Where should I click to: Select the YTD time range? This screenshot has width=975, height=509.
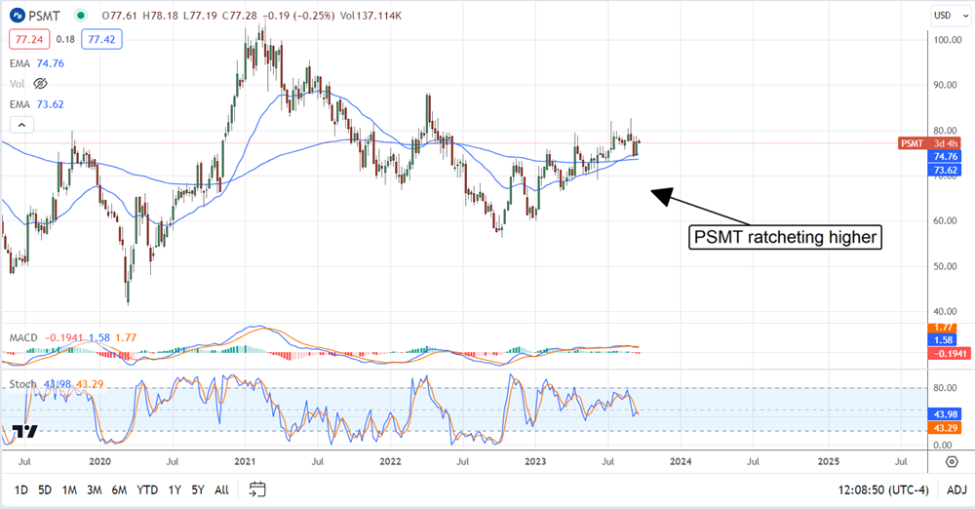tap(147, 490)
